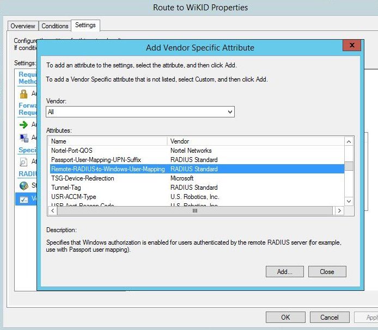This screenshot has width=378, height=330.
Task: Click Cancel in Route to WiKID Properties
Action: [330, 317]
